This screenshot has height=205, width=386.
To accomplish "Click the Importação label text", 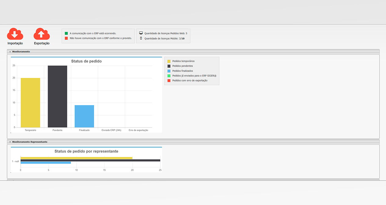I will click(15, 43).
